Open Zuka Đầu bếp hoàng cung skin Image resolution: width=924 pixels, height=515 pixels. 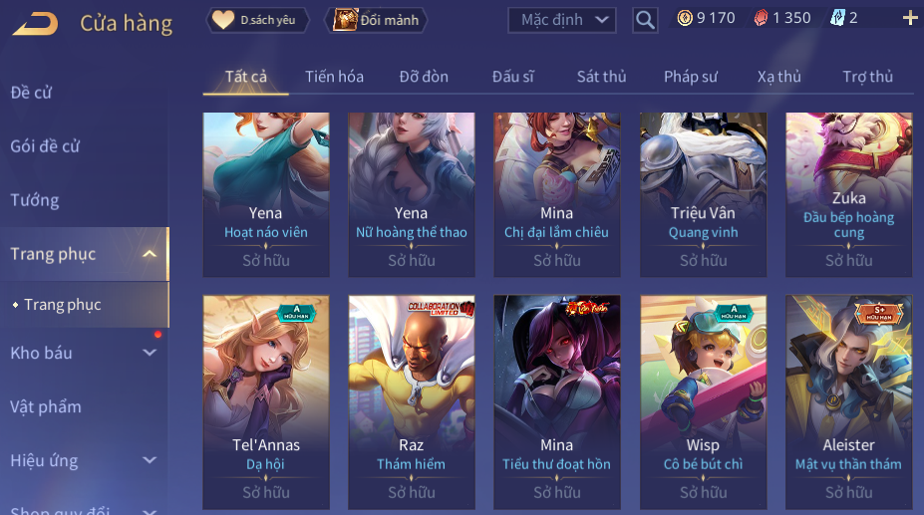pyautogui.click(x=848, y=194)
